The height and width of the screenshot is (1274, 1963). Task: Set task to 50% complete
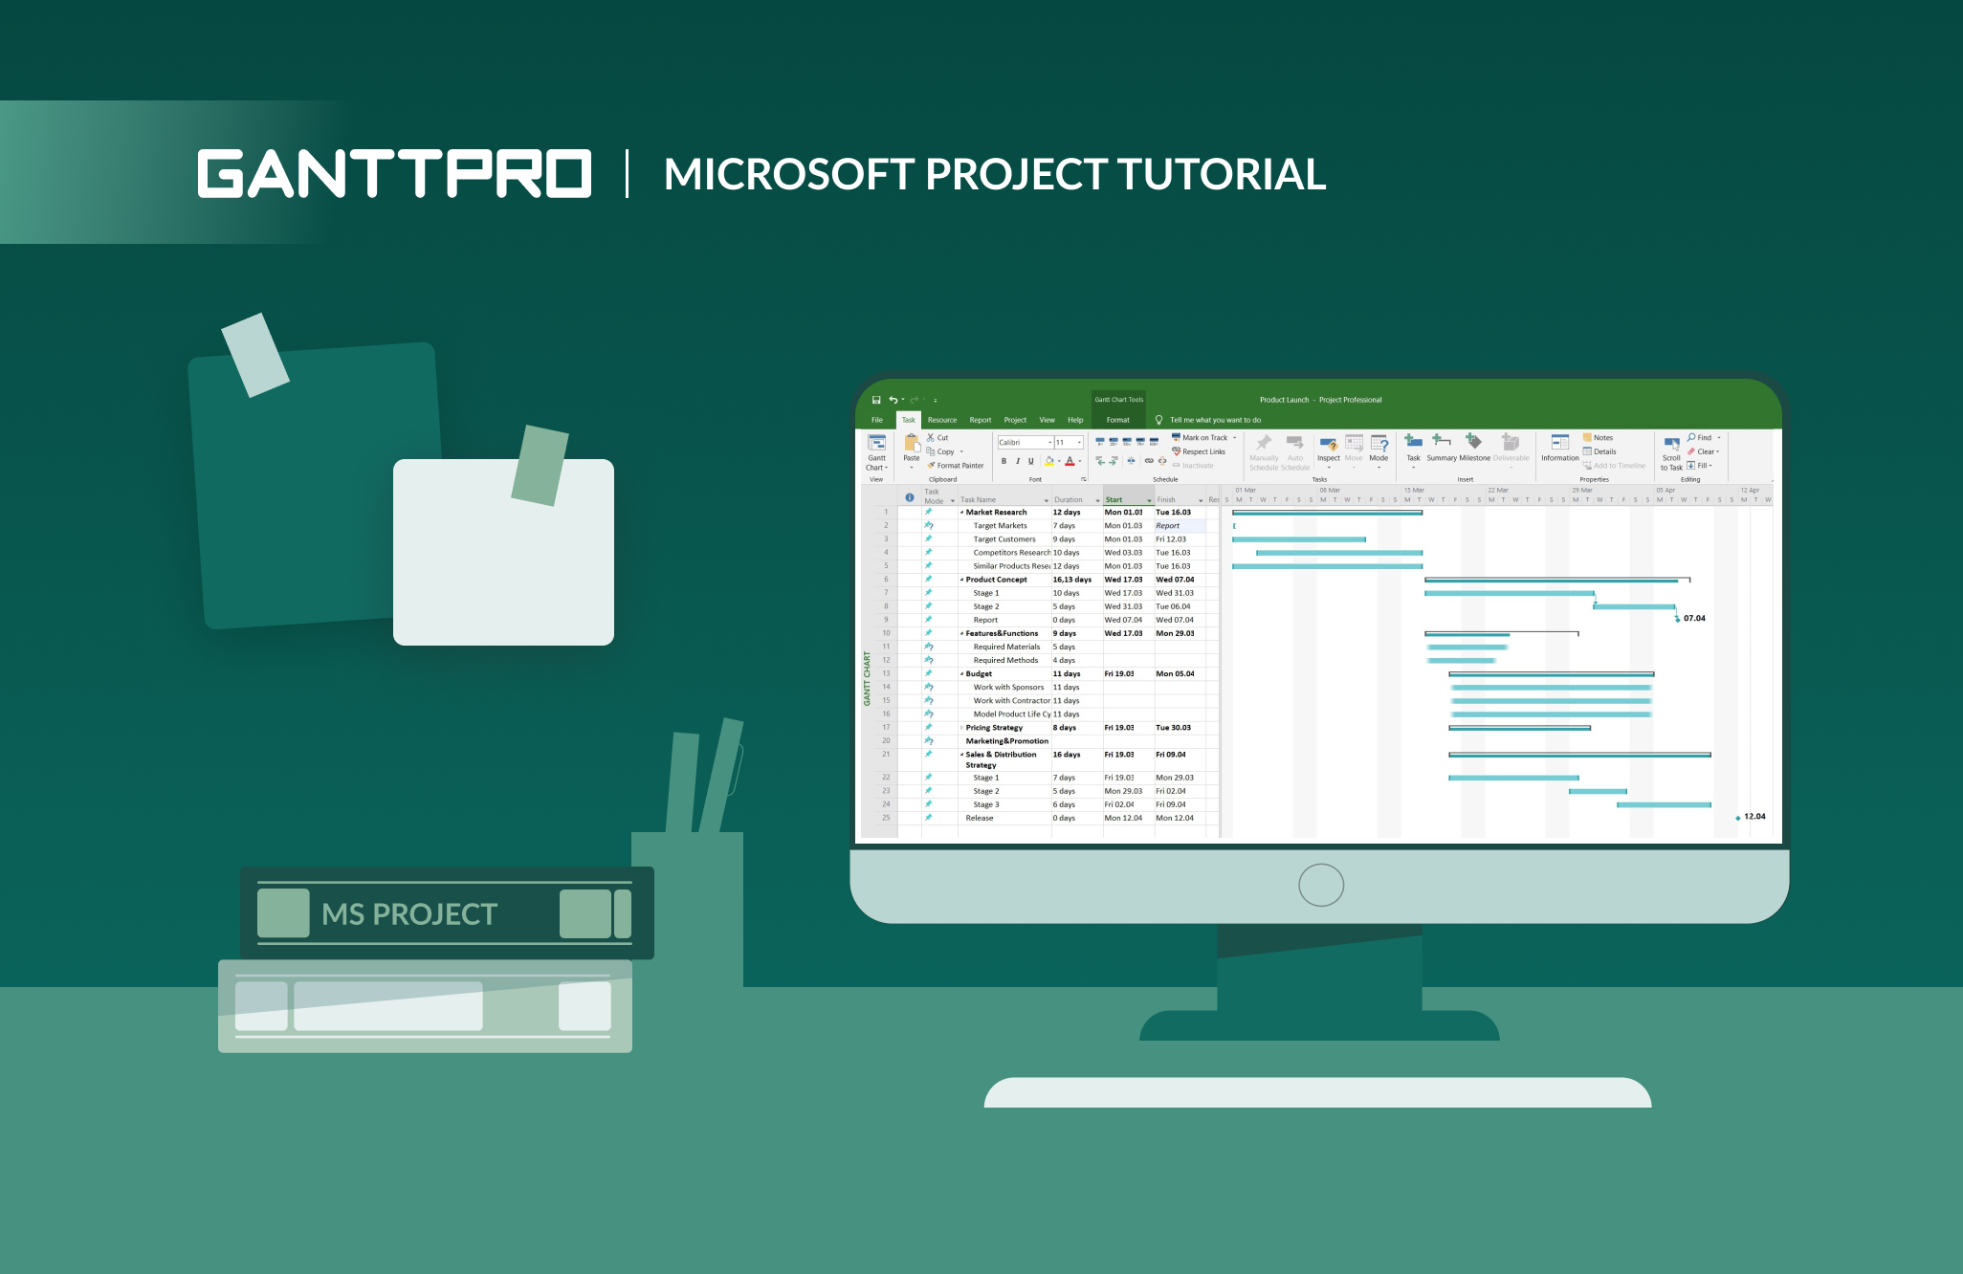[1127, 442]
